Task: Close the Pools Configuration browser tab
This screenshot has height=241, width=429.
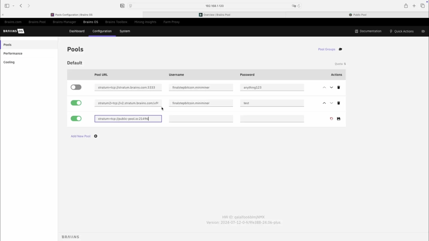Action: point(3,15)
